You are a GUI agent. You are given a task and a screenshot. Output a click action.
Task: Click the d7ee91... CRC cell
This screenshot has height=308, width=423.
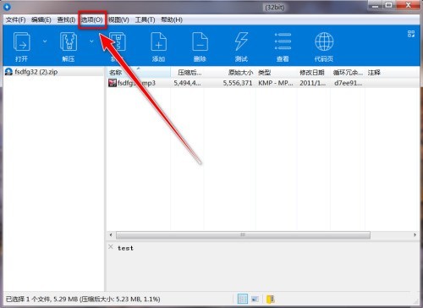348,83
